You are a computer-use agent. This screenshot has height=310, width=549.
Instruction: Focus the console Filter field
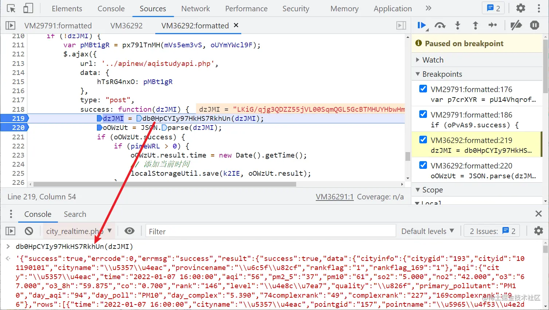(271, 231)
